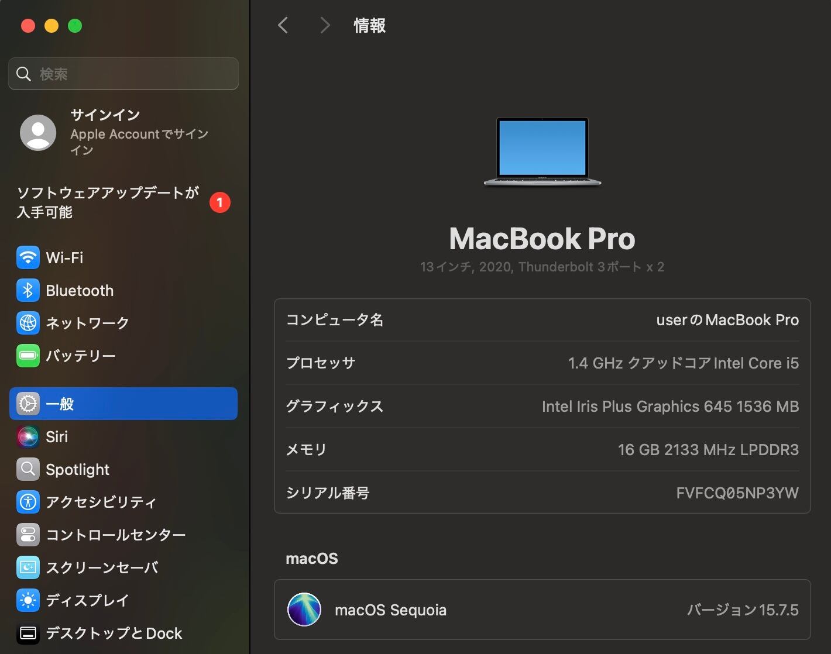Viewport: 831px width, 654px height.
Task: Select コントロールセンター label in sidebar
Action: pos(116,535)
